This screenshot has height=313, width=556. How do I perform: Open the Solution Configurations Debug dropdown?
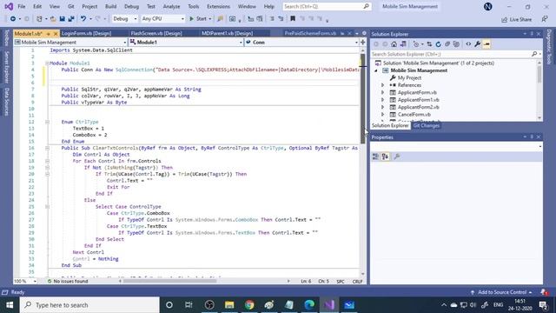125,19
